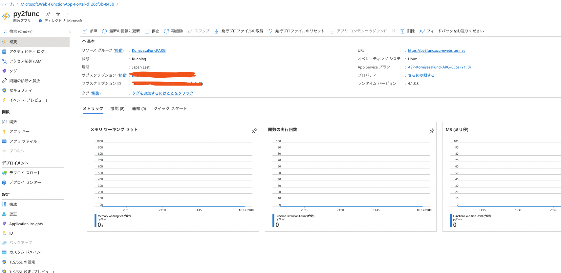Open the py2func.azurewebsites.net URL
The width and height of the screenshot is (561, 273).
point(436,50)
